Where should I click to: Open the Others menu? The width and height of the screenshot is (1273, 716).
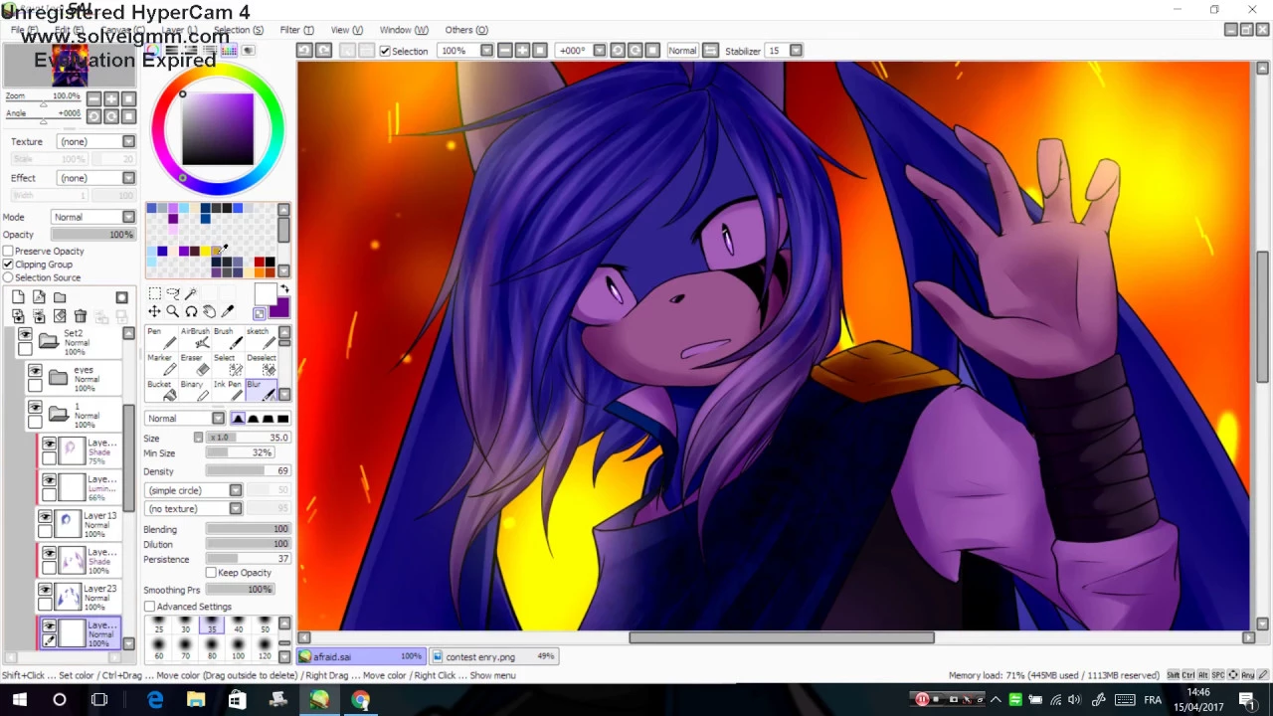coord(466,30)
